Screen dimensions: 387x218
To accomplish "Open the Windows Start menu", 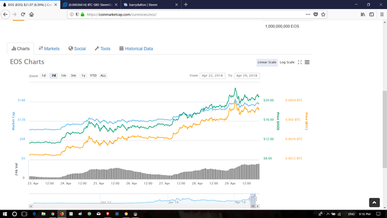I will click(x=5, y=214).
